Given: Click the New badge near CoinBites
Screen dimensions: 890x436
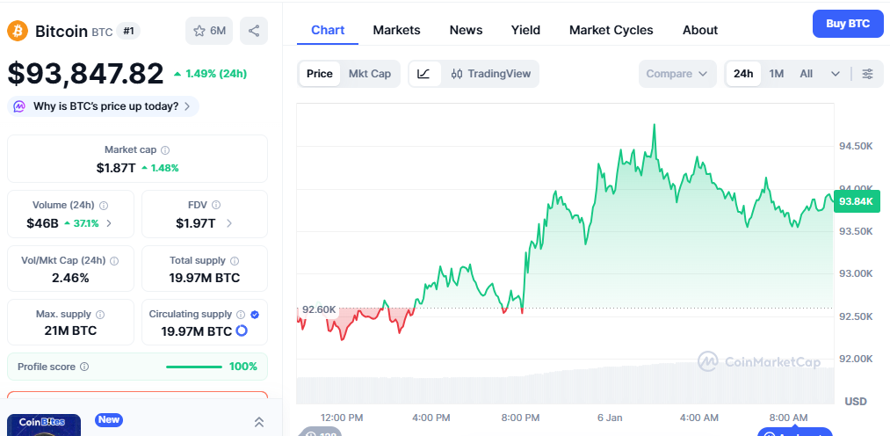Looking at the screenshot, I should click(x=108, y=420).
